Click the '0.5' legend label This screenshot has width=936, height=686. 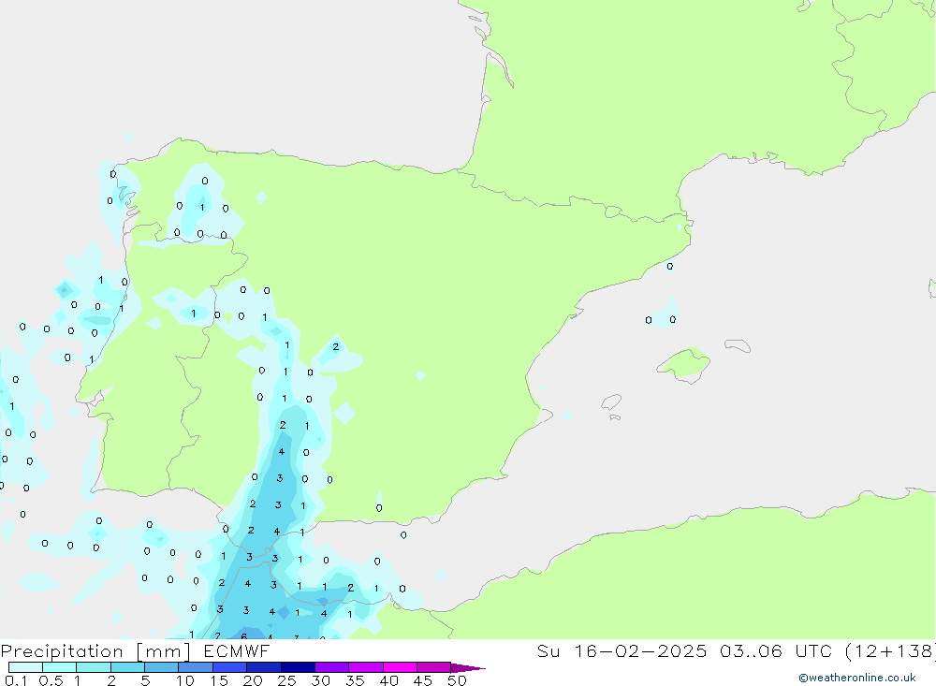(51, 680)
